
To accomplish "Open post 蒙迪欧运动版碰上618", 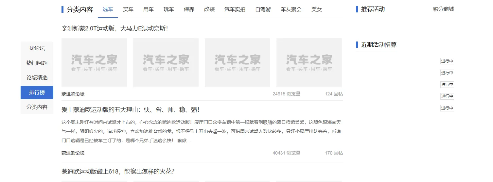I will pyautogui.click(x=118, y=172).
